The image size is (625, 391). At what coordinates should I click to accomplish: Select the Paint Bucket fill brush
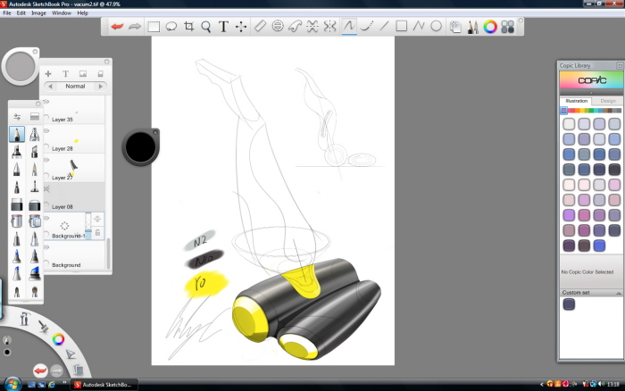[x=17, y=220]
